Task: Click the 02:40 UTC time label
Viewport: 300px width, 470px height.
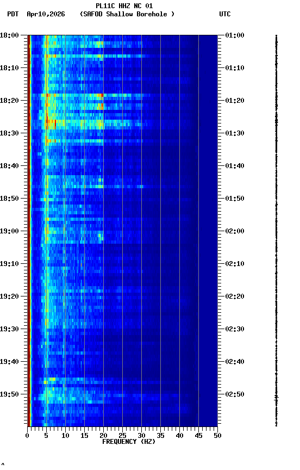Action: [235, 362]
